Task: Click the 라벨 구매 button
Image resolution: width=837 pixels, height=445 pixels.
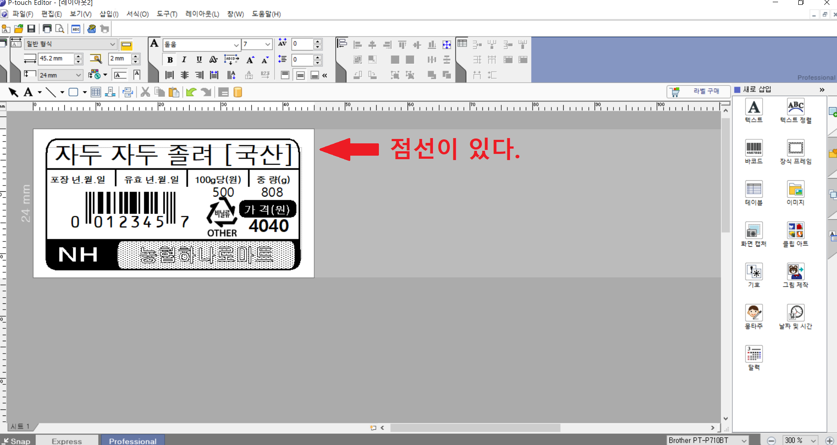Action: tap(698, 91)
